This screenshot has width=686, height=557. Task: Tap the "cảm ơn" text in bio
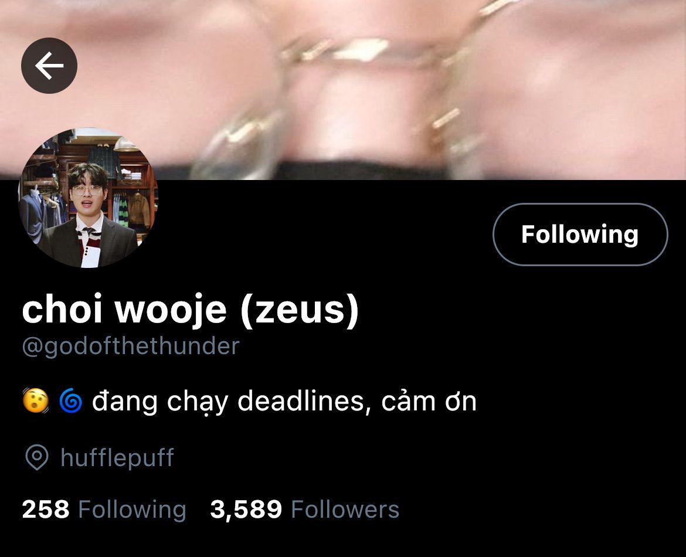pyautogui.click(x=429, y=401)
